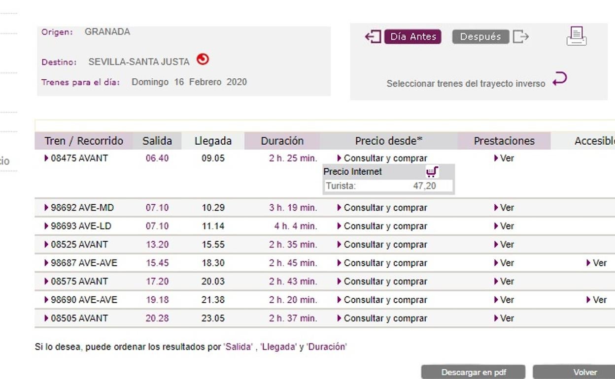Show Accesible Ver for train 98690 AVE-AVE
The image size is (615, 379).
tap(597, 300)
